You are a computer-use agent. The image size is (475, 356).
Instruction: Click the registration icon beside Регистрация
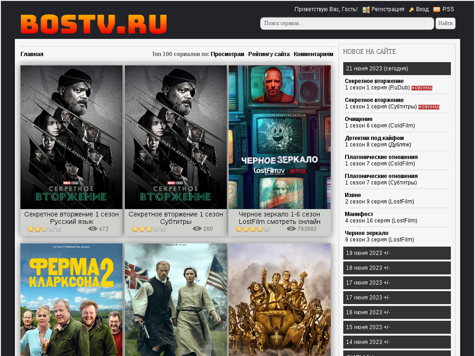point(366,10)
